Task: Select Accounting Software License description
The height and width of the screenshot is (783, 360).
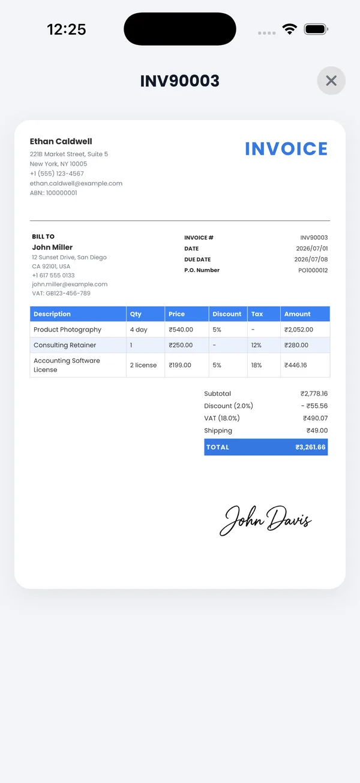Action: (x=67, y=365)
